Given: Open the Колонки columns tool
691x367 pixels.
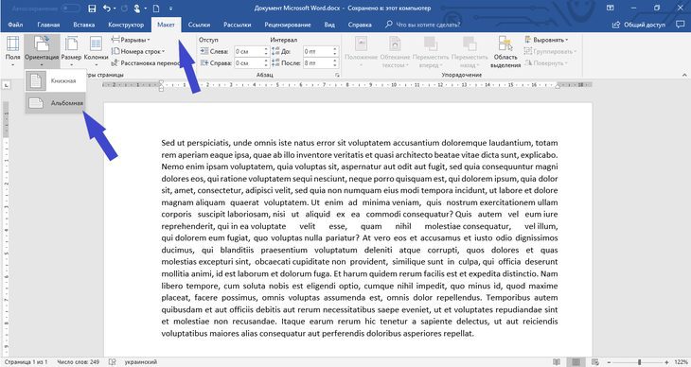Looking at the screenshot, I should click(96, 51).
